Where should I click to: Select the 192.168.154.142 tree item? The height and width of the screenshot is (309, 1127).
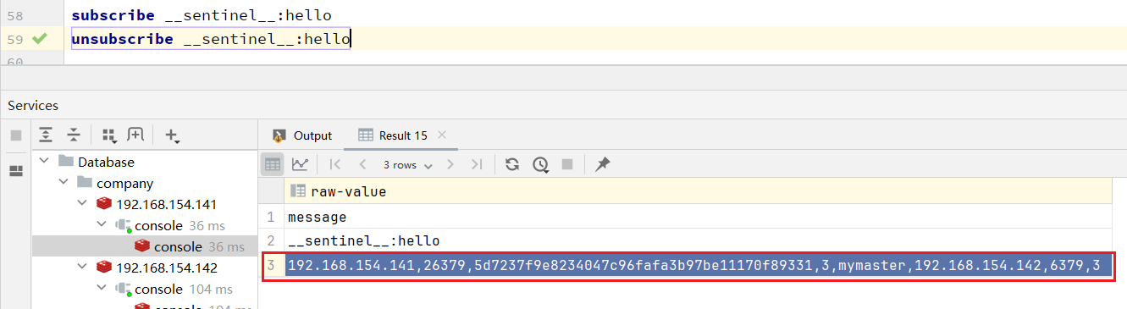167,268
